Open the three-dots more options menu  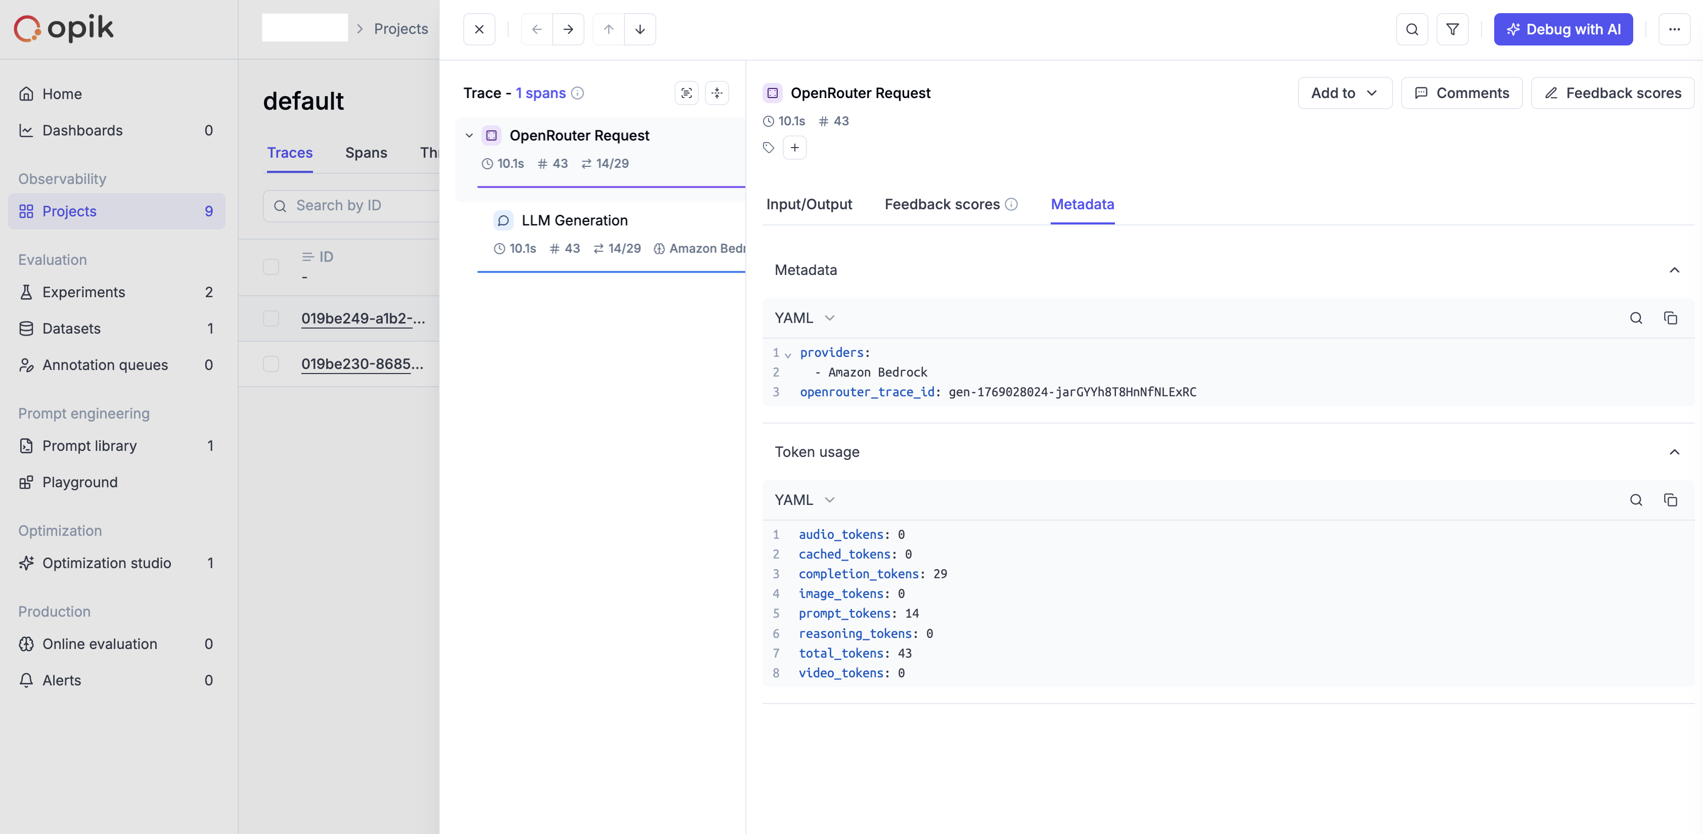click(1674, 29)
